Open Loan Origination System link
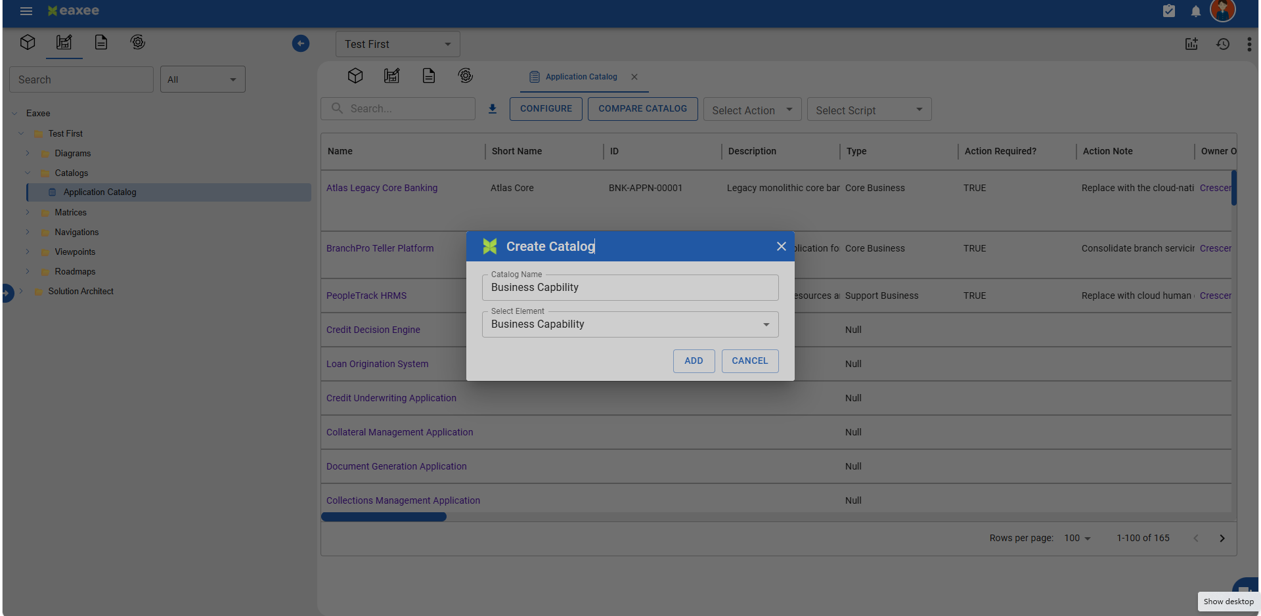Viewport: 1261px width, 616px height. [x=377, y=364]
